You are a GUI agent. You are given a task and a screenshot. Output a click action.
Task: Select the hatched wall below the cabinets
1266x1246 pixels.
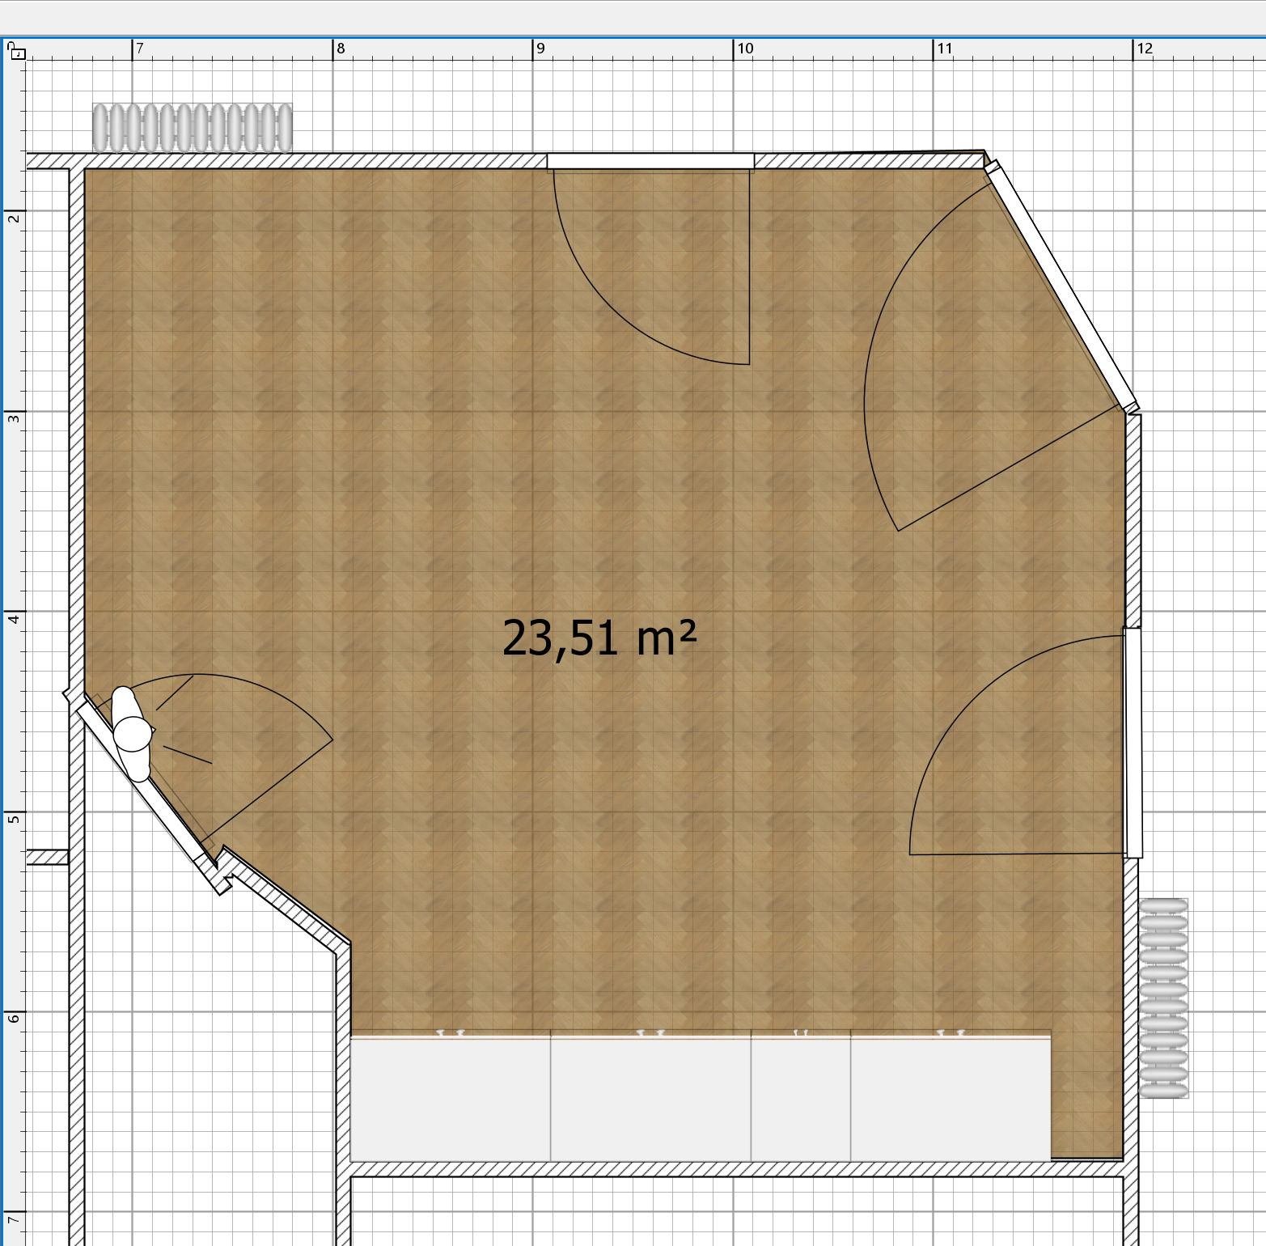point(736,1169)
